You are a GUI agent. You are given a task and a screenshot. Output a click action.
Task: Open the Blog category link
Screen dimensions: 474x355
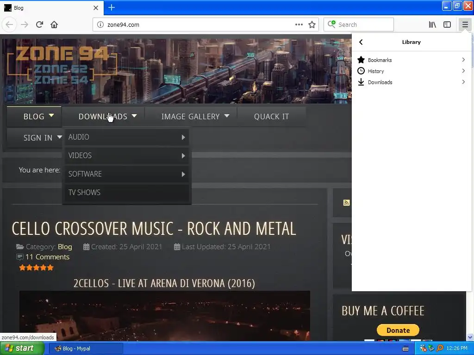pyautogui.click(x=65, y=247)
